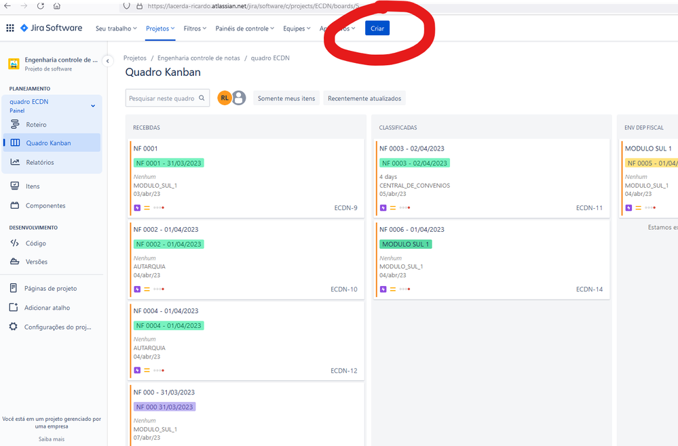Screen dimensions: 678x446
Task: Click green label NF 0001 - 31/03/2023
Action: click(168, 163)
